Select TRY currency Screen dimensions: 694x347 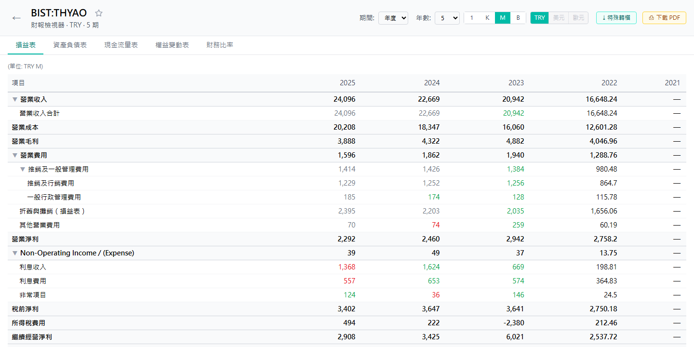(x=540, y=18)
